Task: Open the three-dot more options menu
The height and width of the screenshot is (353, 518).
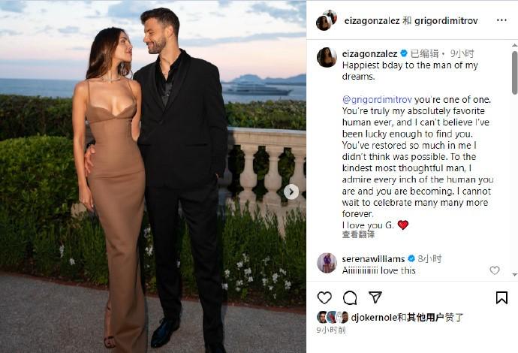Action: click(x=501, y=20)
